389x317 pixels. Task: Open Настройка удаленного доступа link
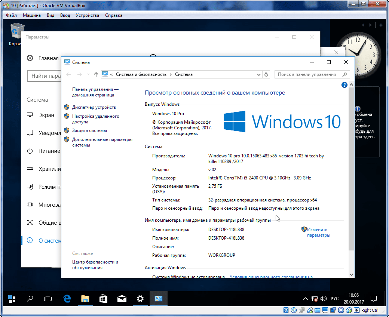pyautogui.click(x=95, y=119)
